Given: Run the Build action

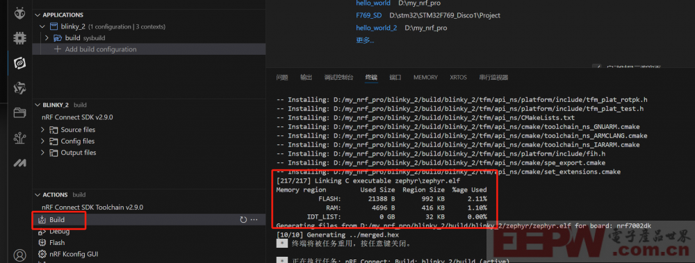Looking at the screenshot, I should pyautogui.click(x=149, y=219).
